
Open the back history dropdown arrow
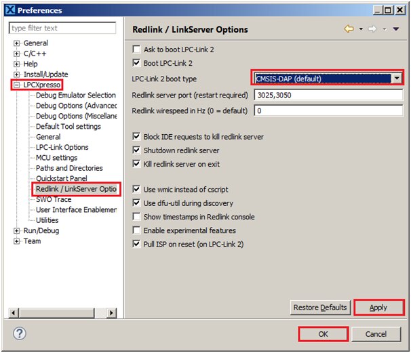pos(361,29)
